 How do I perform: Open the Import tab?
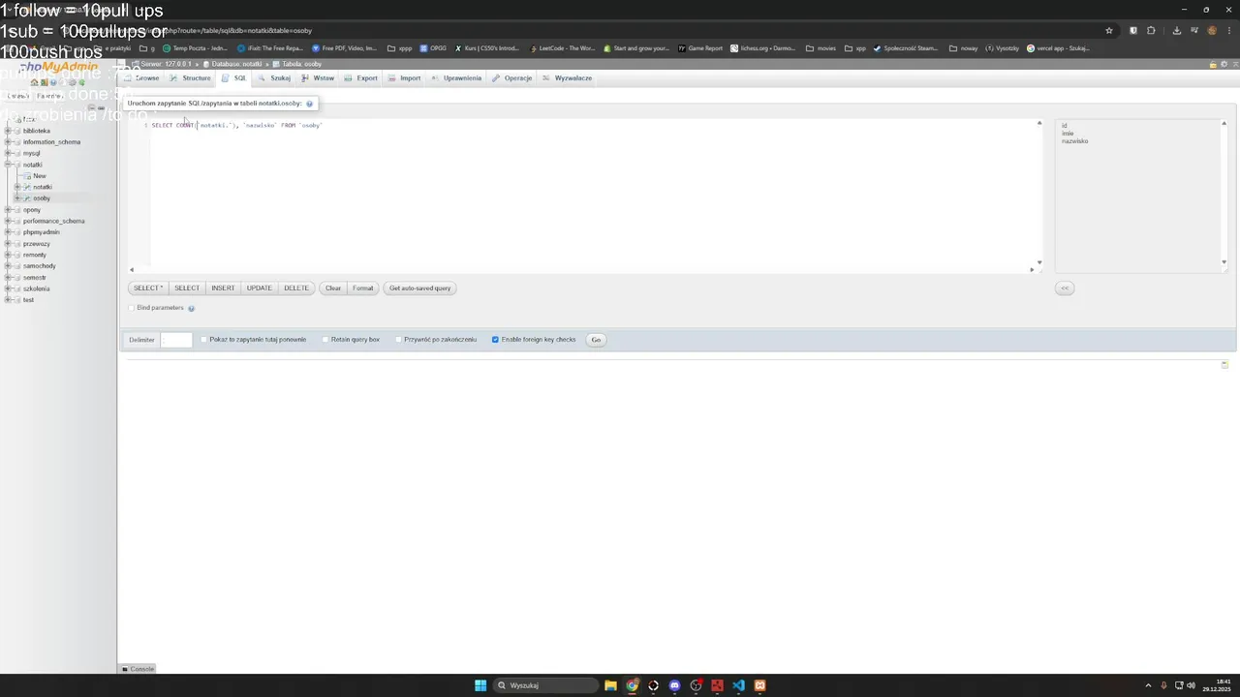[405, 77]
